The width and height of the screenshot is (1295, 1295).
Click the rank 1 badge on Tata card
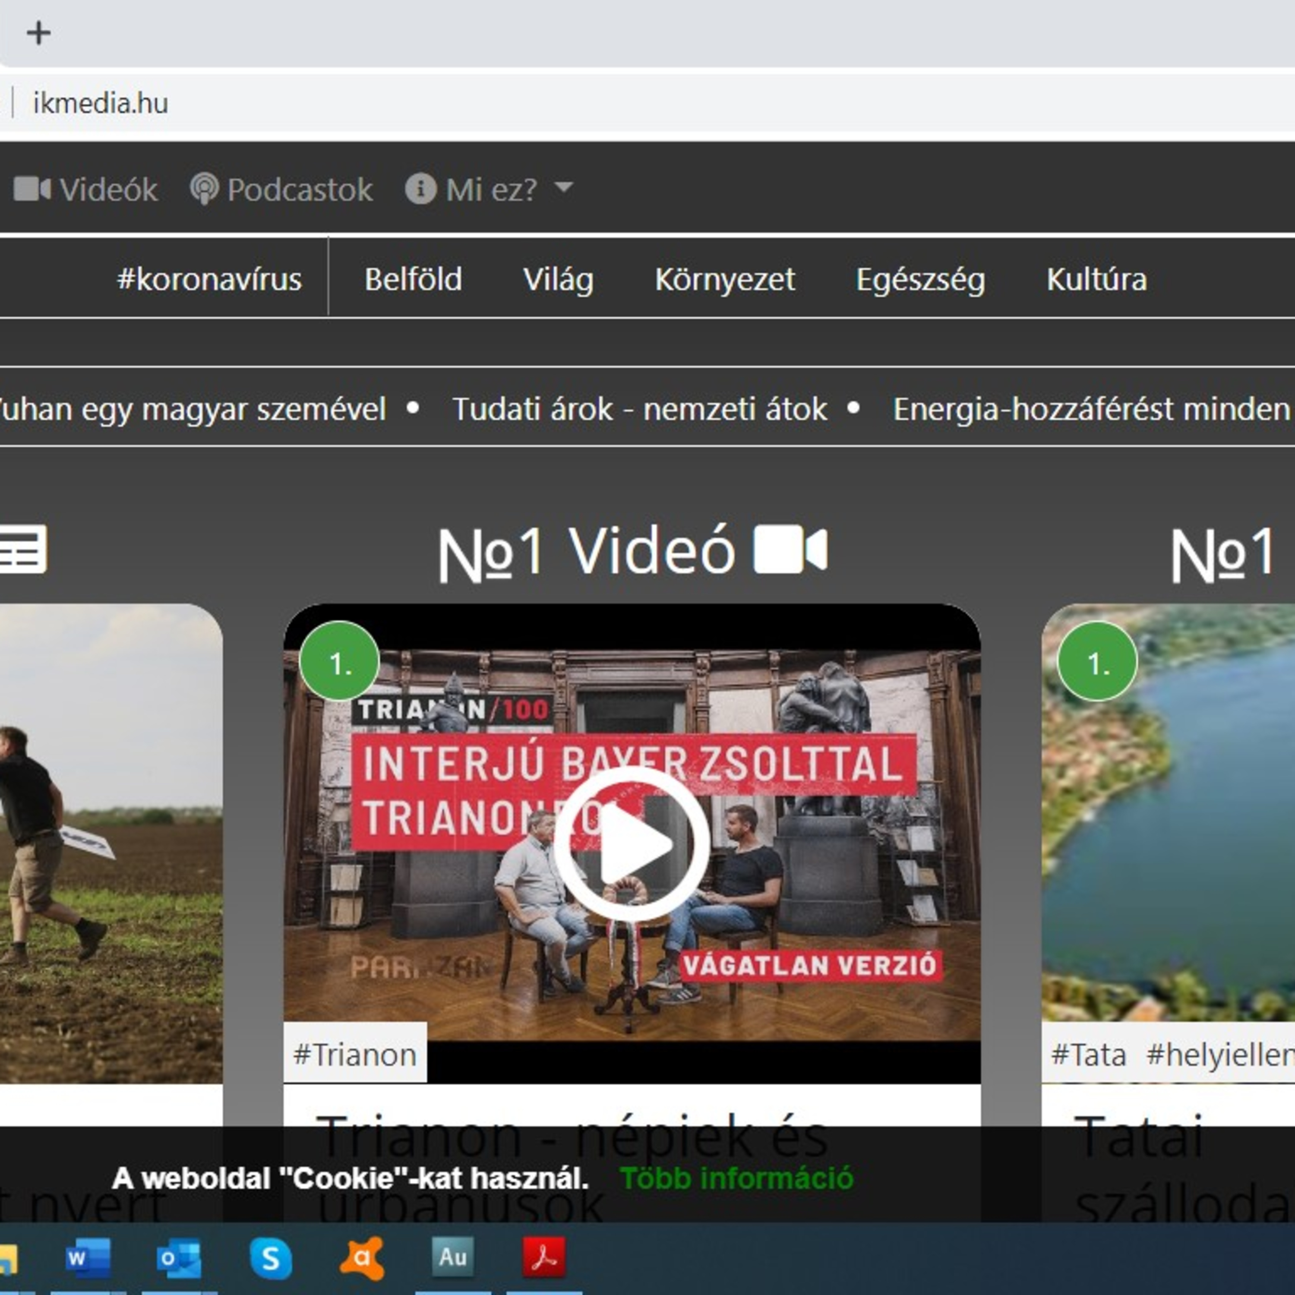click(x=1097, y=662)
